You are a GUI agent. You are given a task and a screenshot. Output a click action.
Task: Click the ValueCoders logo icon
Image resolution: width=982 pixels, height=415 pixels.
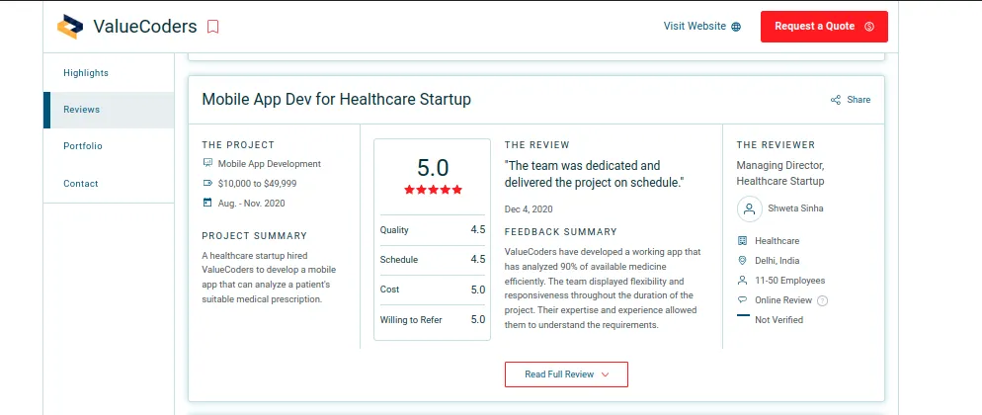click(x=70, y=27)
